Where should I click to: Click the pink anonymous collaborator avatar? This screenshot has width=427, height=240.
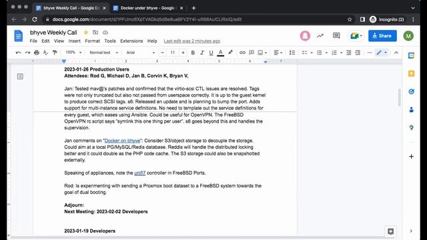(305, 36)
